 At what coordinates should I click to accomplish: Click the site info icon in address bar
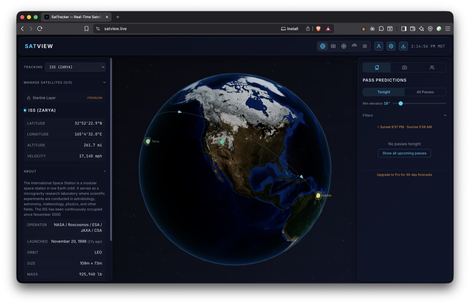[x=98, y=28]
